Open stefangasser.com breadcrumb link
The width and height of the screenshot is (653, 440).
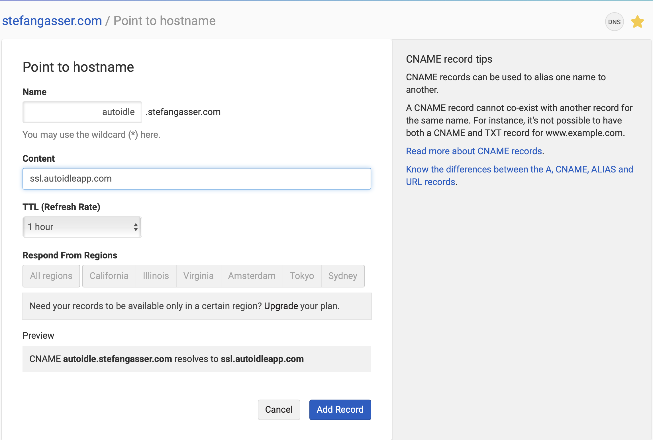(52, 21)
